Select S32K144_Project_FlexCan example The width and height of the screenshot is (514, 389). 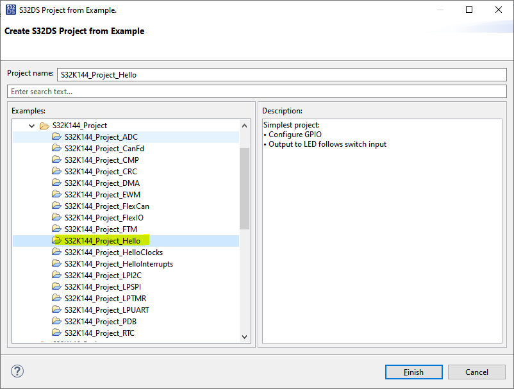107,206
